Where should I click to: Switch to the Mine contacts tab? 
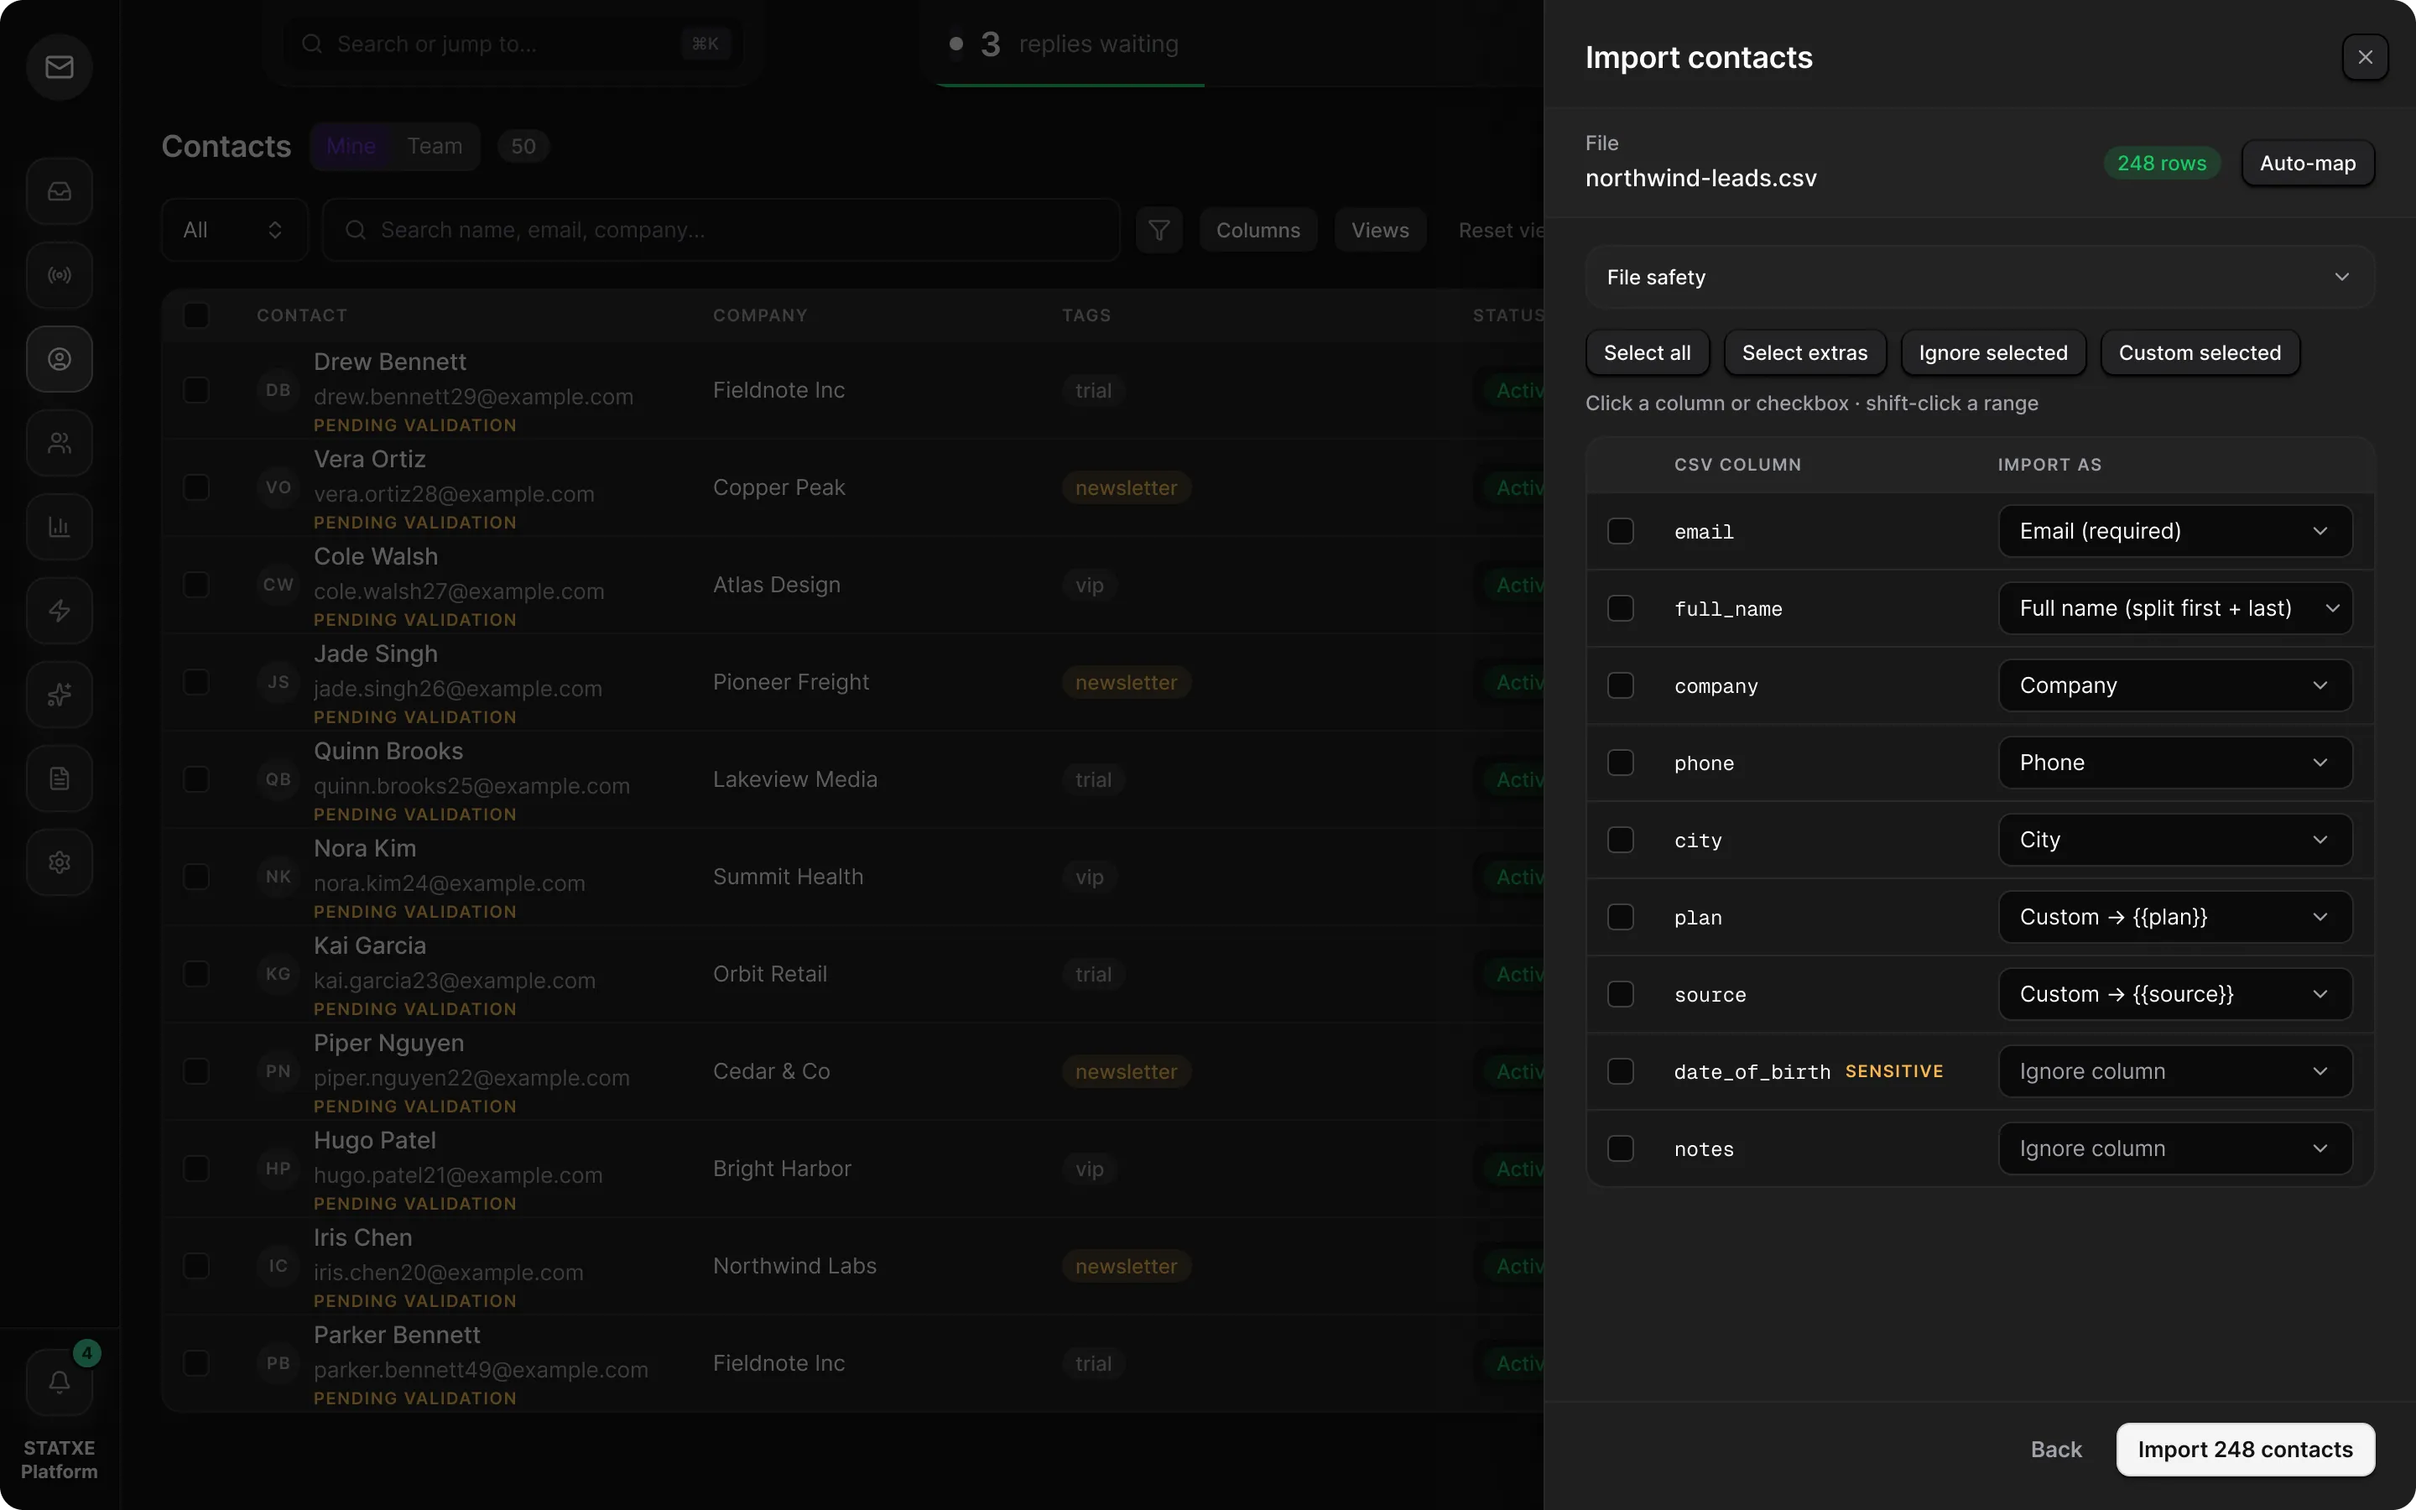pos(351,146)
